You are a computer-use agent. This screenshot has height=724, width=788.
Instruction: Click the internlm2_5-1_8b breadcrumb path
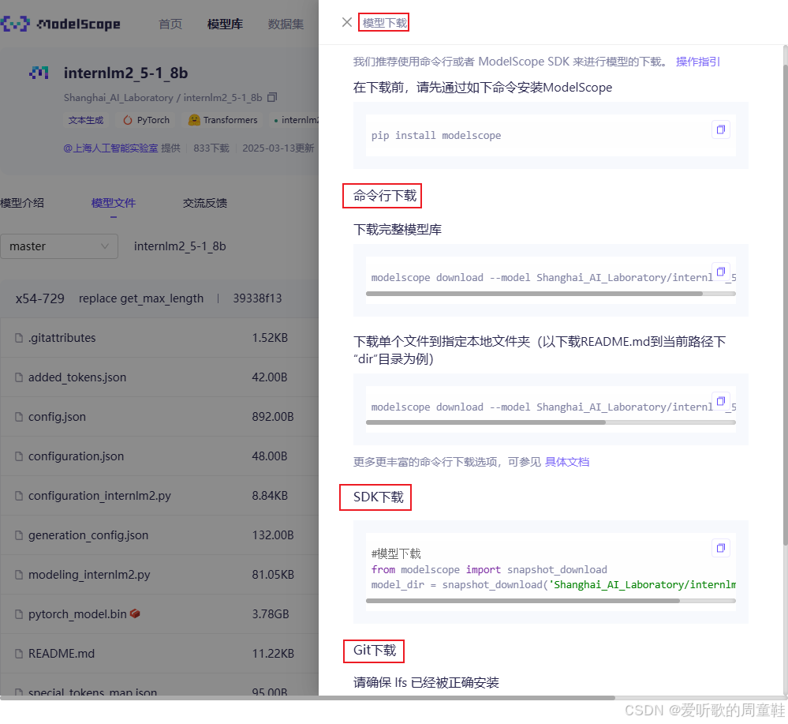click(180, 246)
